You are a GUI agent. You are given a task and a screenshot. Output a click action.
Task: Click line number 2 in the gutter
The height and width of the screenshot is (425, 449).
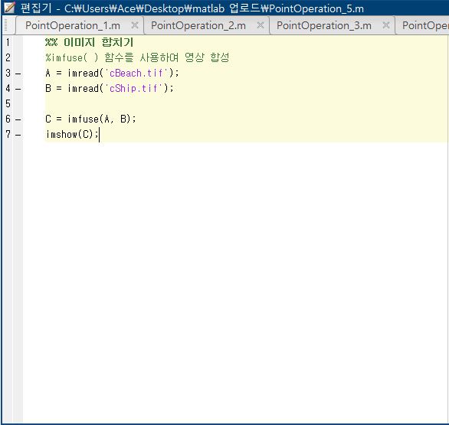[8, 57]
